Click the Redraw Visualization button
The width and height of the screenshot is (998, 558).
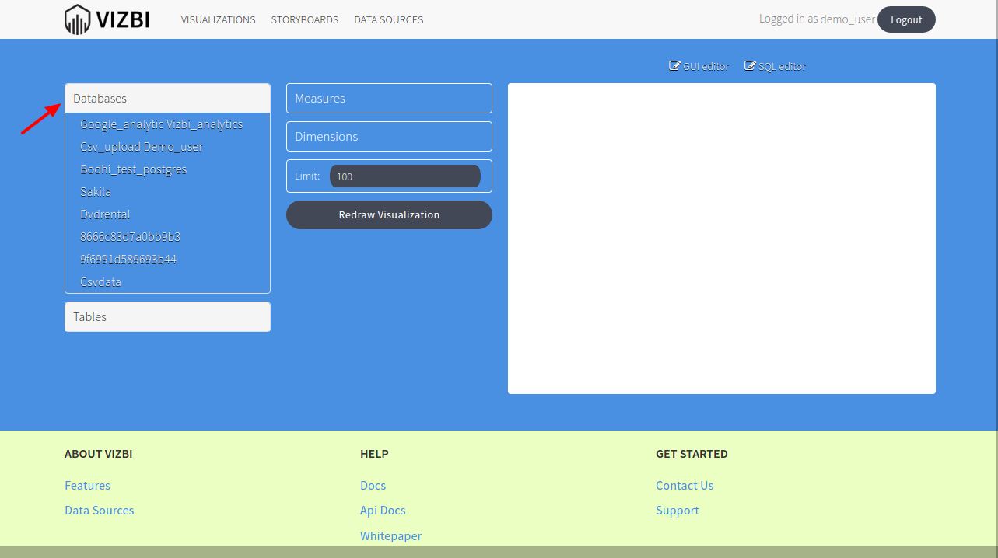coord(388,214)
